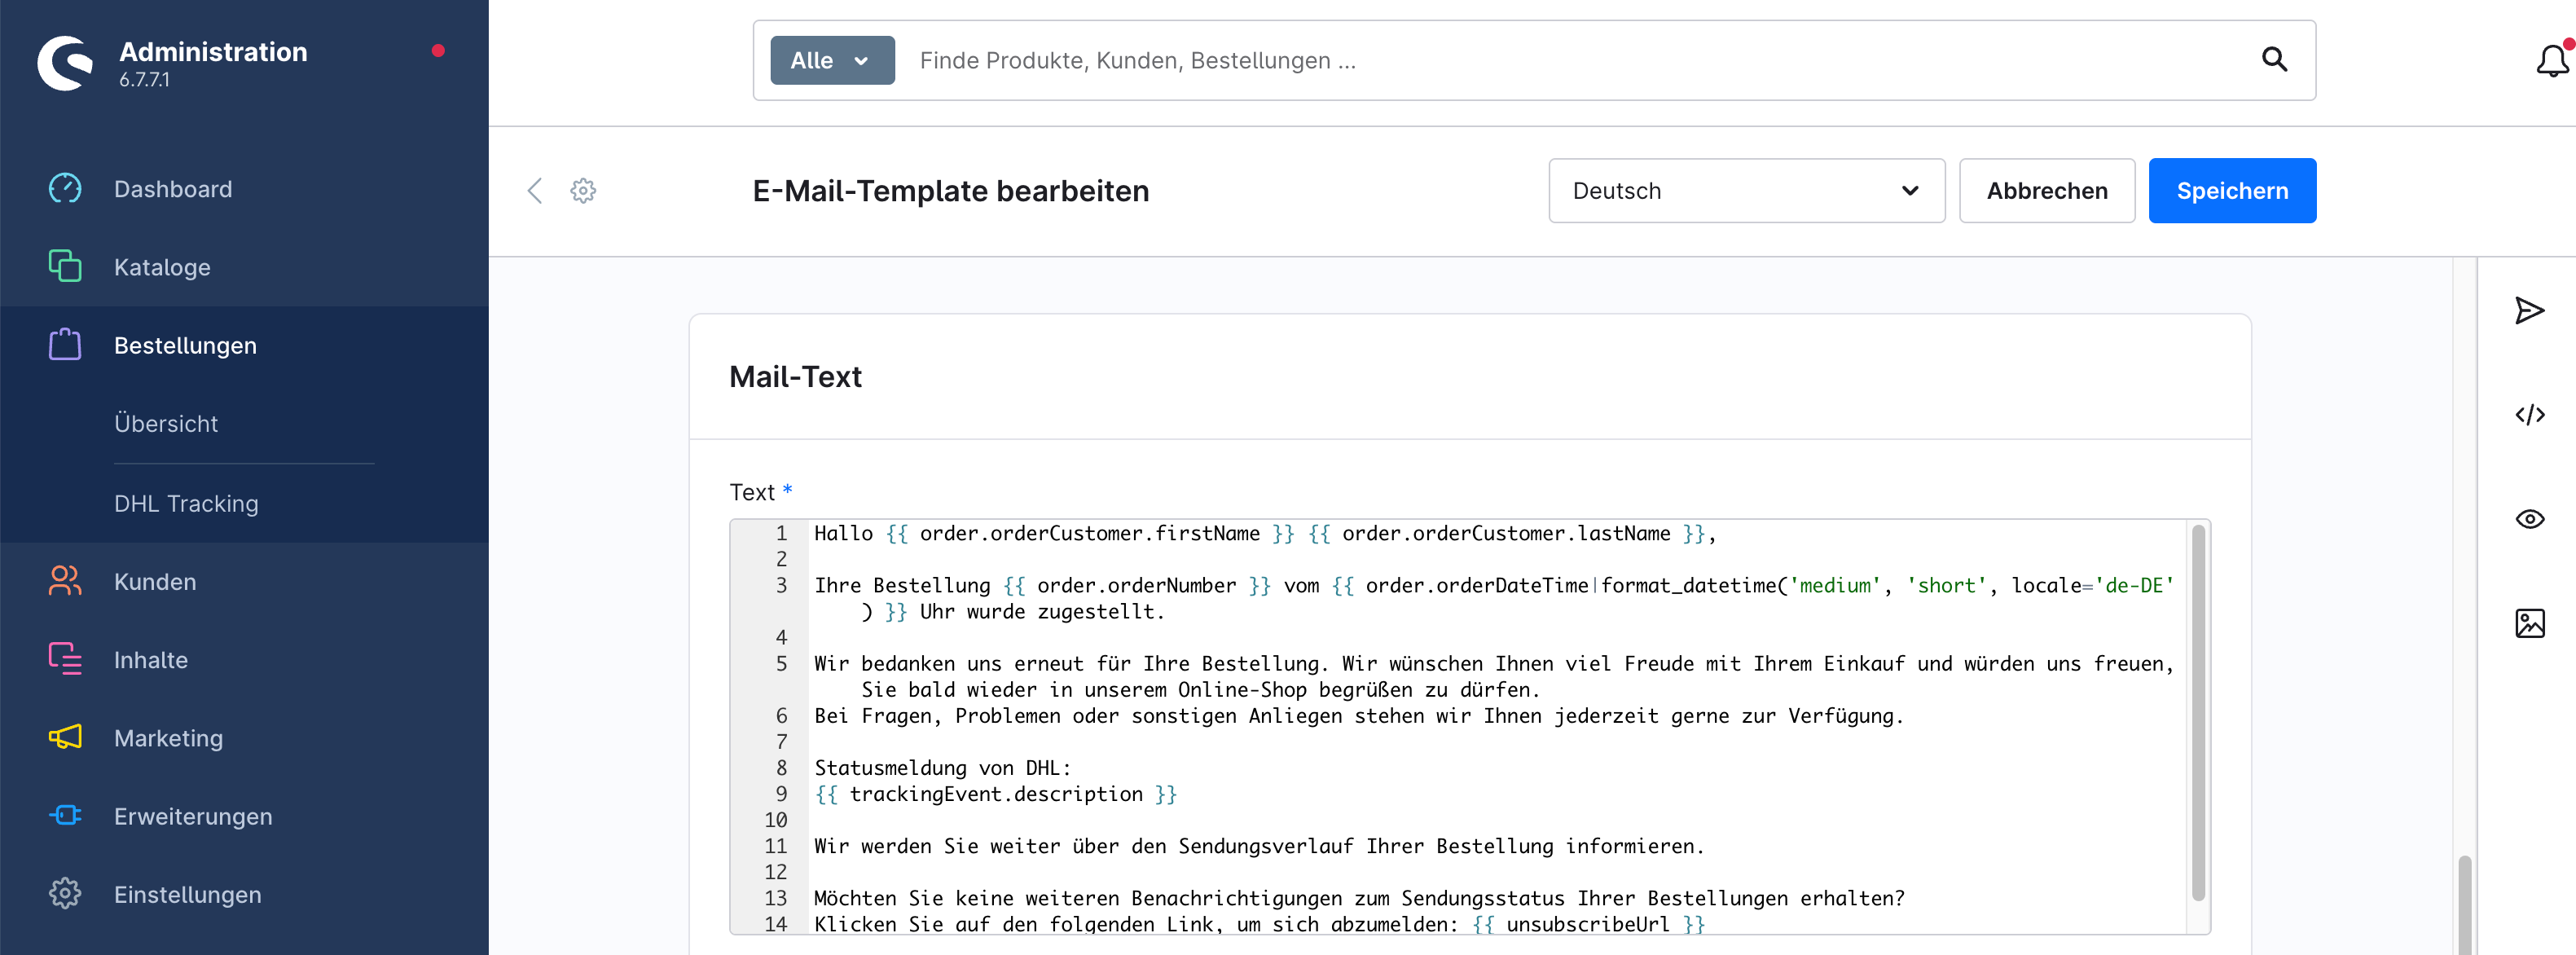Open the Deutsch language selector
The image size is (2576, 955).
[1746, 191]
